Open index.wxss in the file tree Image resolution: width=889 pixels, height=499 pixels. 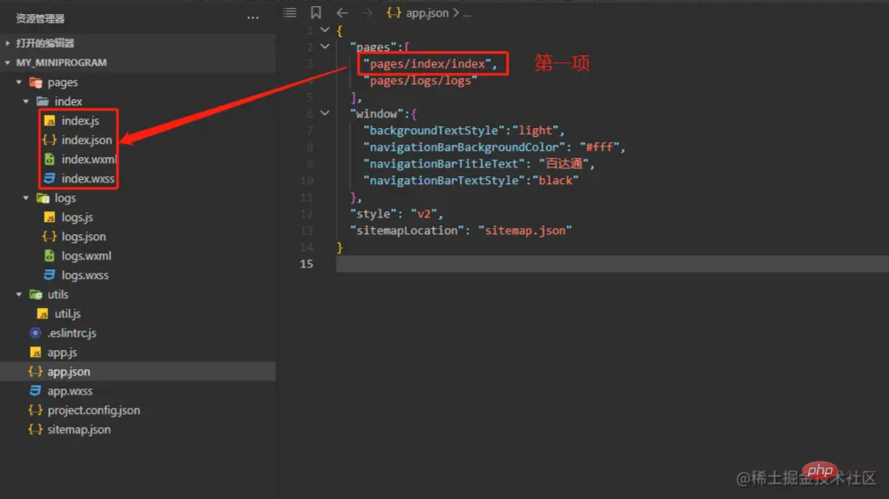pos(88,179)
